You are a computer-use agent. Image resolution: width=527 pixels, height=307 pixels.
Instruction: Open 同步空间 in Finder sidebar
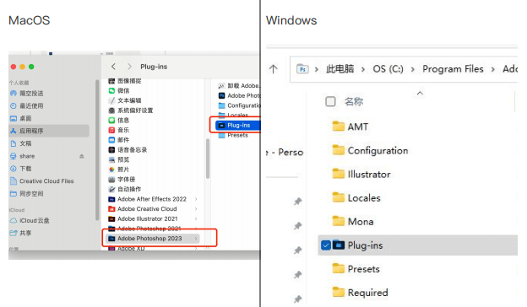(26, 194)
